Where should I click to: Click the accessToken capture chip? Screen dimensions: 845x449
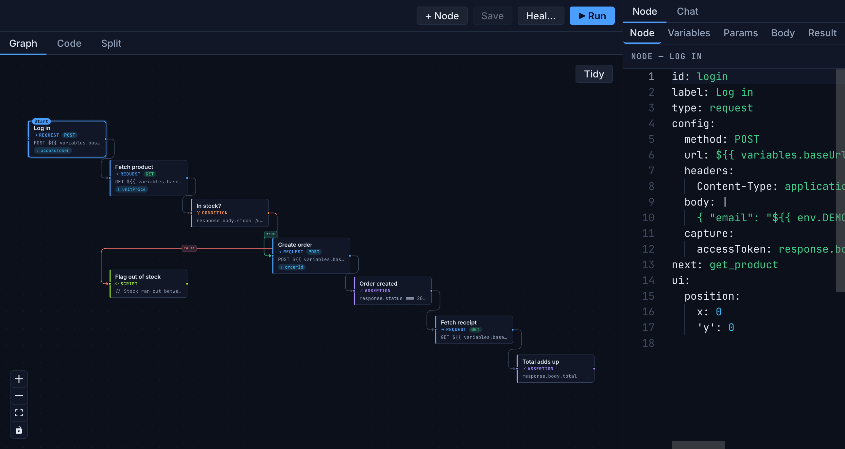pos(53,150)
